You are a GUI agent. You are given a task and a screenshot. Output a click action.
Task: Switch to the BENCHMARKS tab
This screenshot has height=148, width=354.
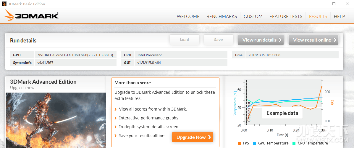tap(222, 16)
